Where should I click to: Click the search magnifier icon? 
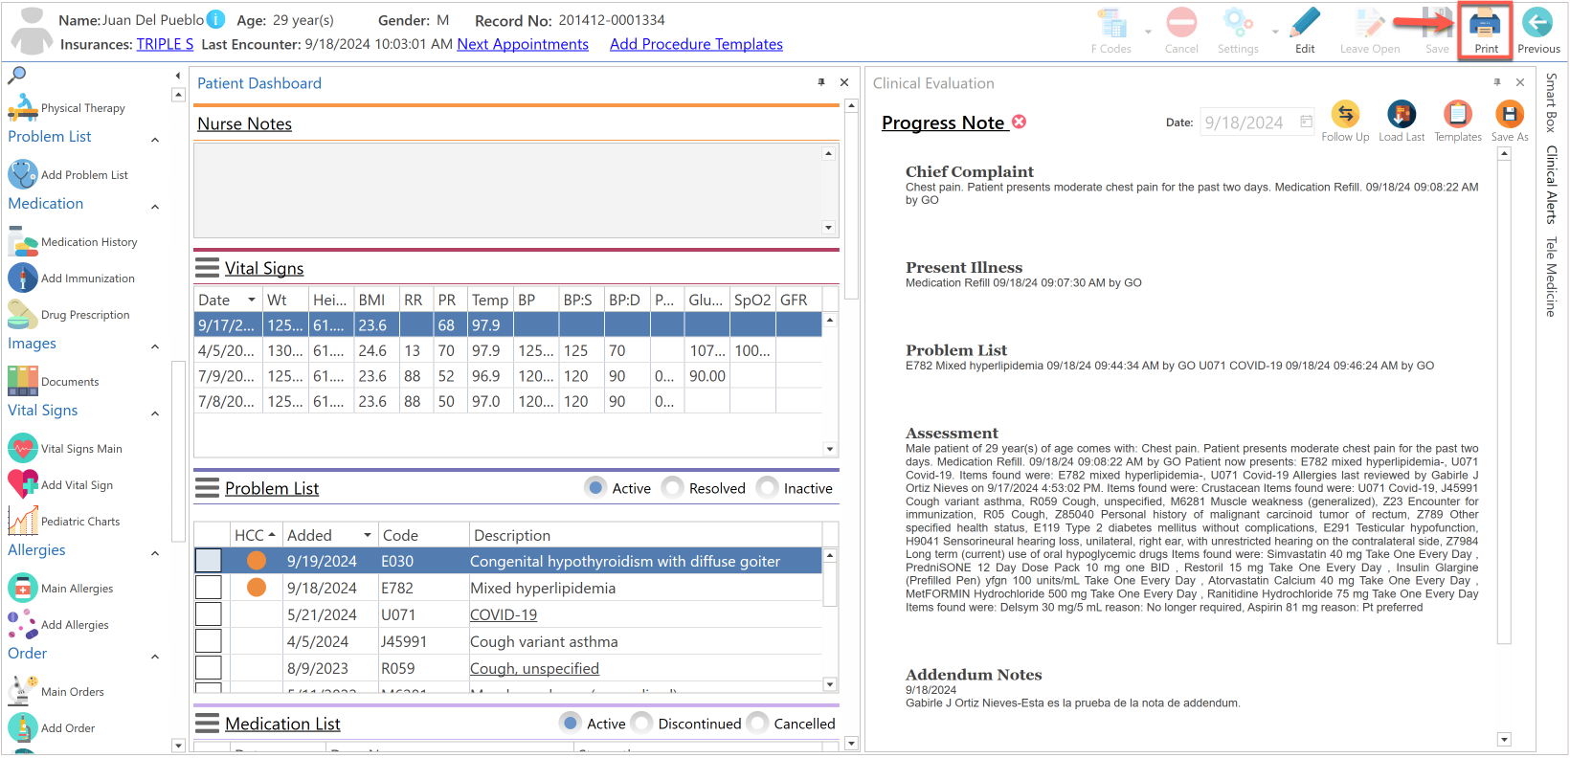pyautogui.click(x=17, y=75)
